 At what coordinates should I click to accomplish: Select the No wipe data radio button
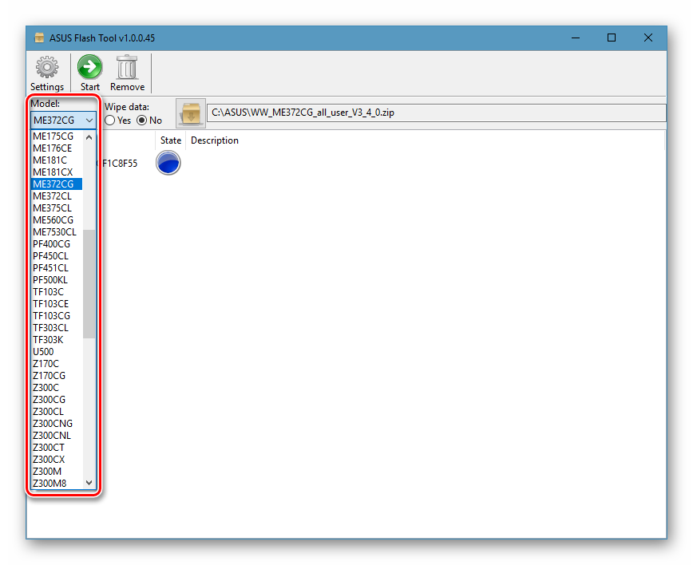pyautogui.click(x=141, y=121)
